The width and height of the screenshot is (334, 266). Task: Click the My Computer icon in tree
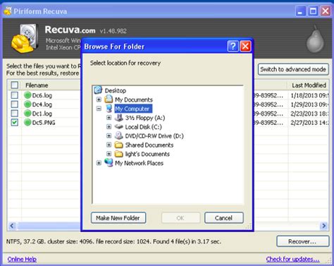click(109, 109)
